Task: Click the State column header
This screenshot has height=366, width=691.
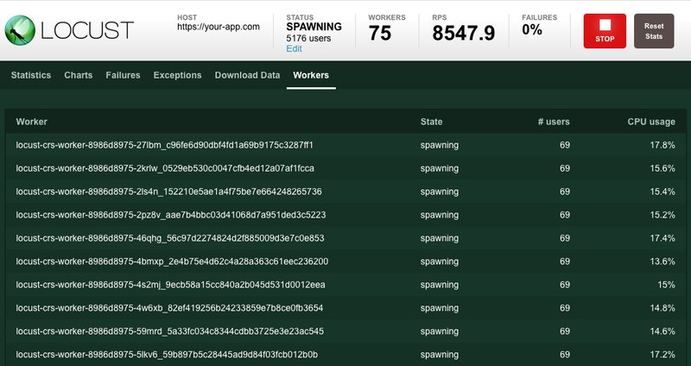Action: coord(431,122)
